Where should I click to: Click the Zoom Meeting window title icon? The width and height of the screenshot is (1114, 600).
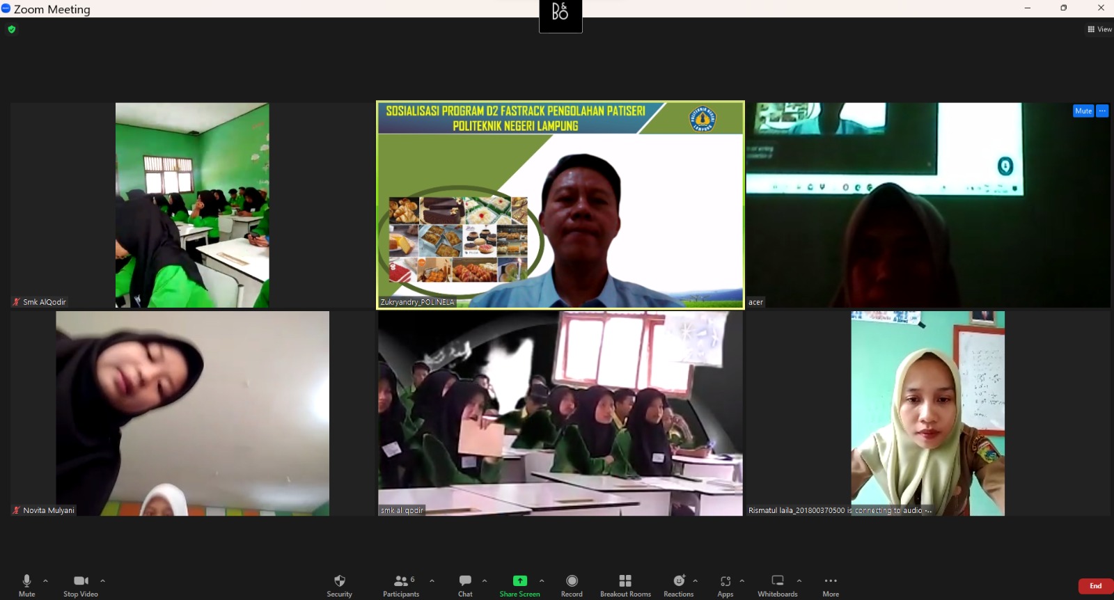coord(6,9)
